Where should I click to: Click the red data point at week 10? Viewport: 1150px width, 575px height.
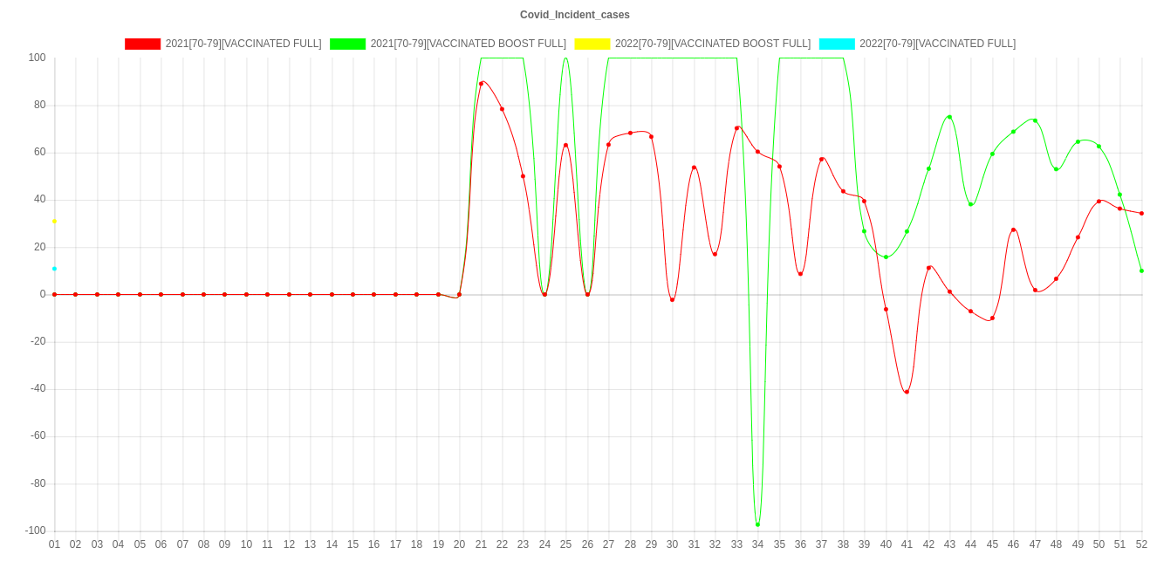click(246, 295)
